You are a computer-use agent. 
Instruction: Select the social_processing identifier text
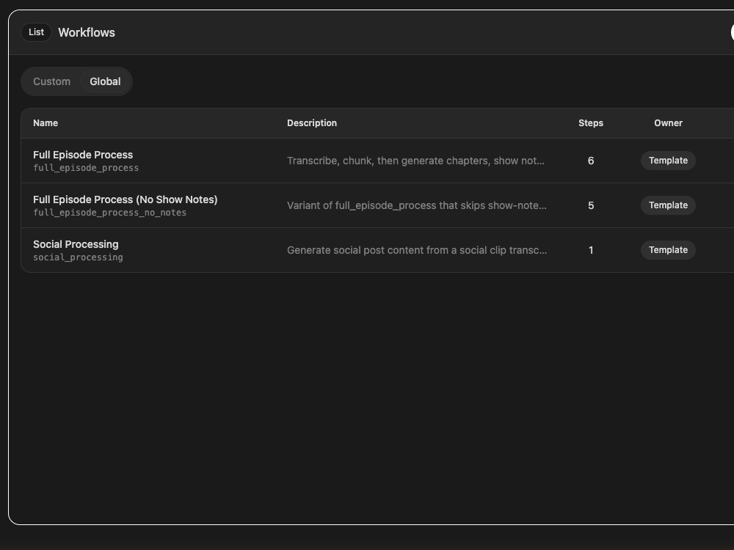tap(79, 257)
